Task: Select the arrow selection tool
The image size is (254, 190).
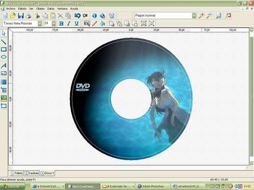Action: [4, 33]
